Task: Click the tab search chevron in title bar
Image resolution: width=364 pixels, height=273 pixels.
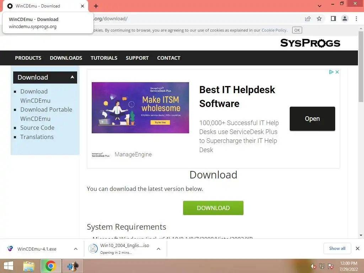Action: [x=320, y=6]
